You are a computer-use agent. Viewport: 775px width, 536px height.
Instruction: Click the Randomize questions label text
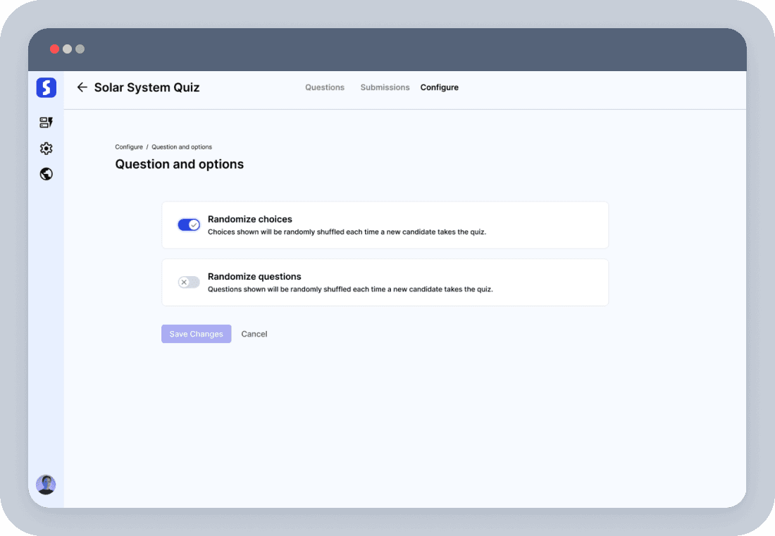click(x=254, y=277)
